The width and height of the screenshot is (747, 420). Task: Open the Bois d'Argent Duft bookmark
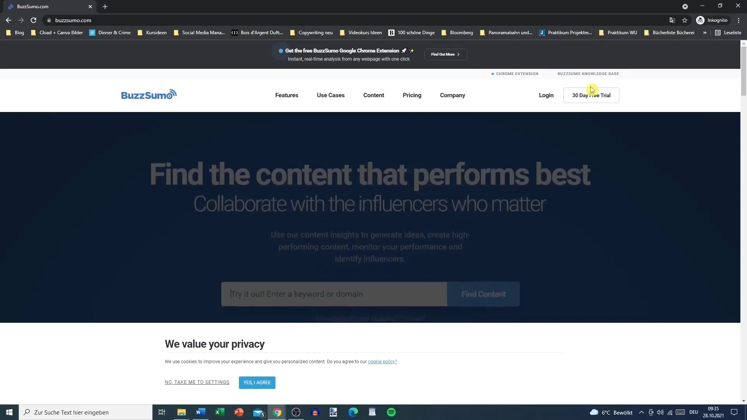tap(257, 33)
